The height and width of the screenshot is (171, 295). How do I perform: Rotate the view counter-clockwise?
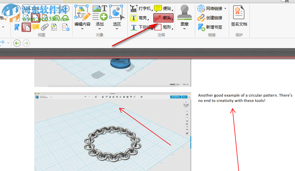pyautogui.click(x=57, y=18)
